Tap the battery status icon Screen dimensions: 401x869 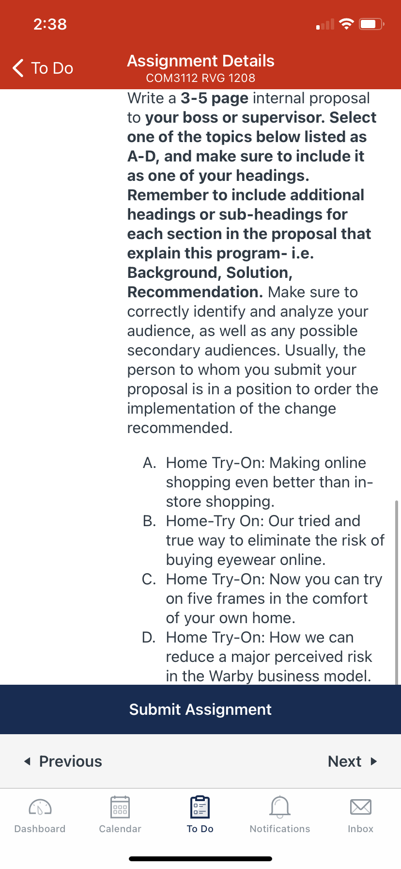click(371, 24)
